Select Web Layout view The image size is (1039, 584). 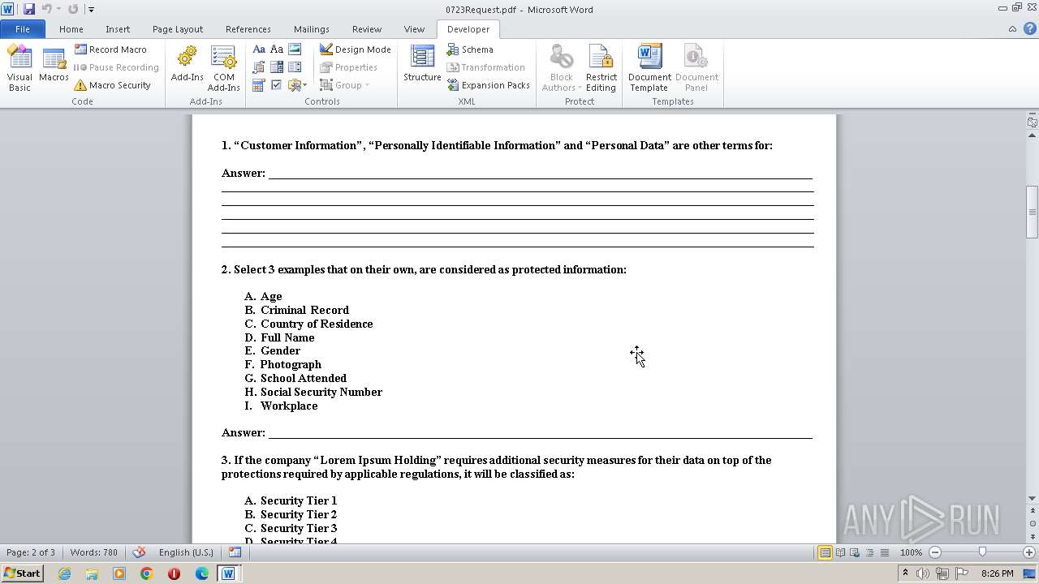click(855, 552)
